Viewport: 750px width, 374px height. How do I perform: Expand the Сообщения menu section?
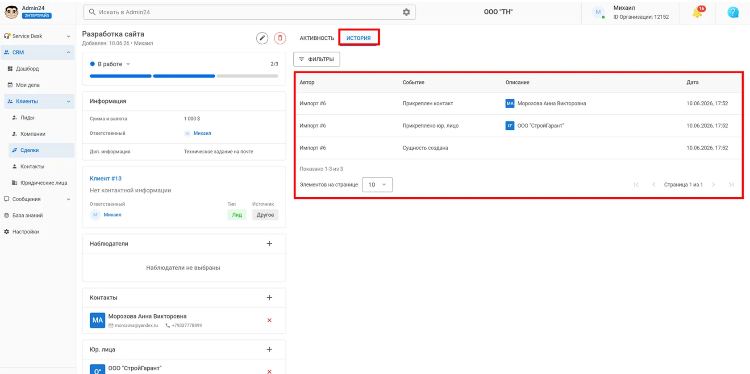click(x=37, y=199)
